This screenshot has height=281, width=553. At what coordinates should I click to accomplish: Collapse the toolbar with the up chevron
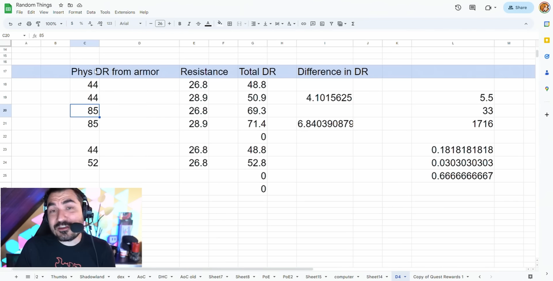[x=526, y=24]
